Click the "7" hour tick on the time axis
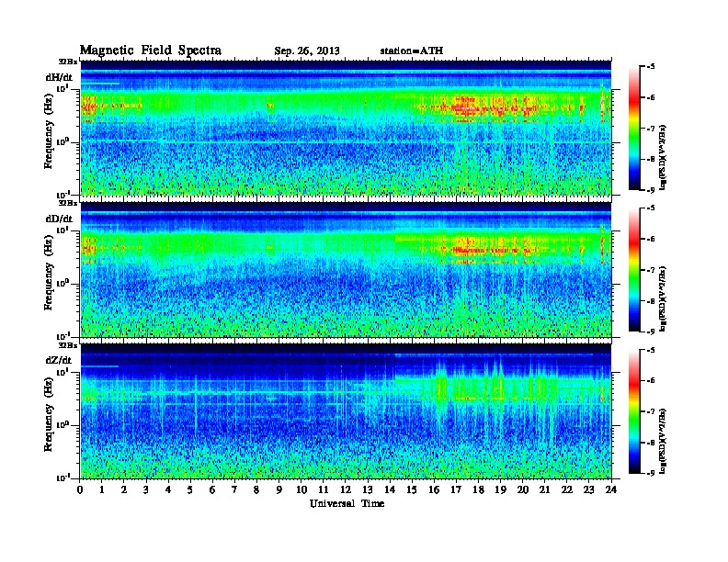 coord(235,489)
